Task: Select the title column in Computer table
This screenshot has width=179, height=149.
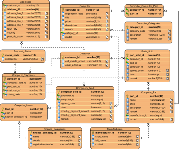Action: click(67, 18)
